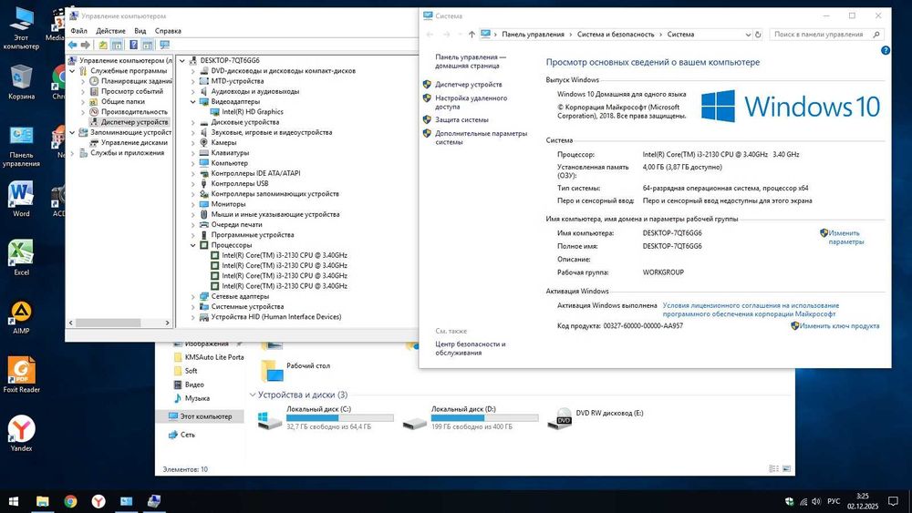The width and height of the screenshot is (912, 513).
Task: Open the Защита системы link
Action: [x=461, y=119]
